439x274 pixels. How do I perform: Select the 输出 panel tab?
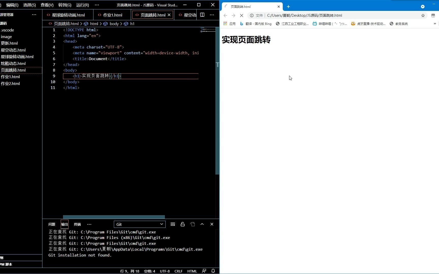[65, 224]
